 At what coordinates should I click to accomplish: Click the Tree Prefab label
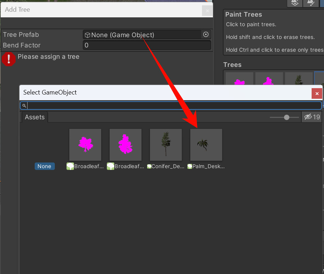(21, 35)
